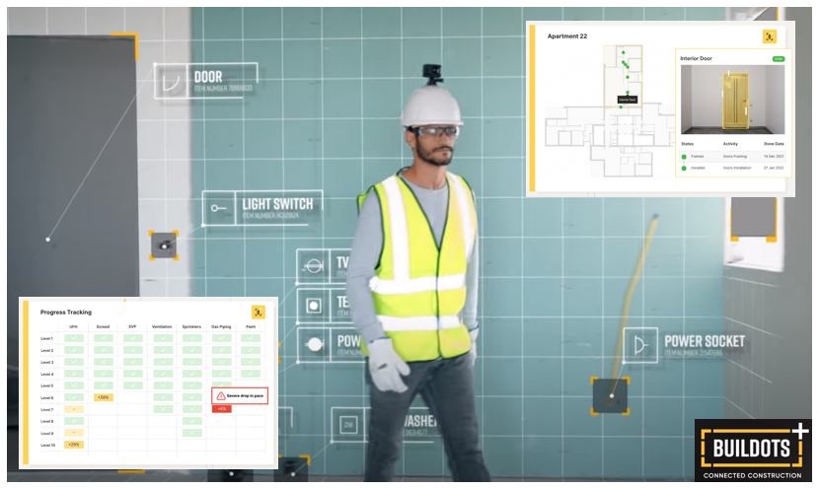
Task: Click the warning triangle in pace alert
Action: click(x=221, y=395)
